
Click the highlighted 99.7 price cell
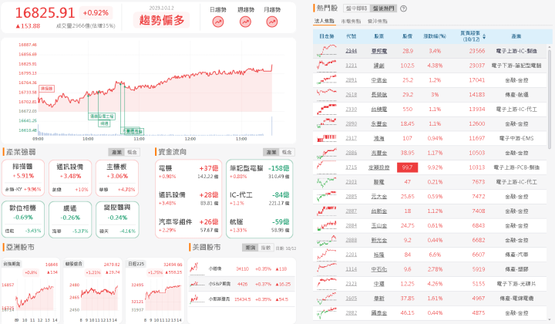[408, 167]
